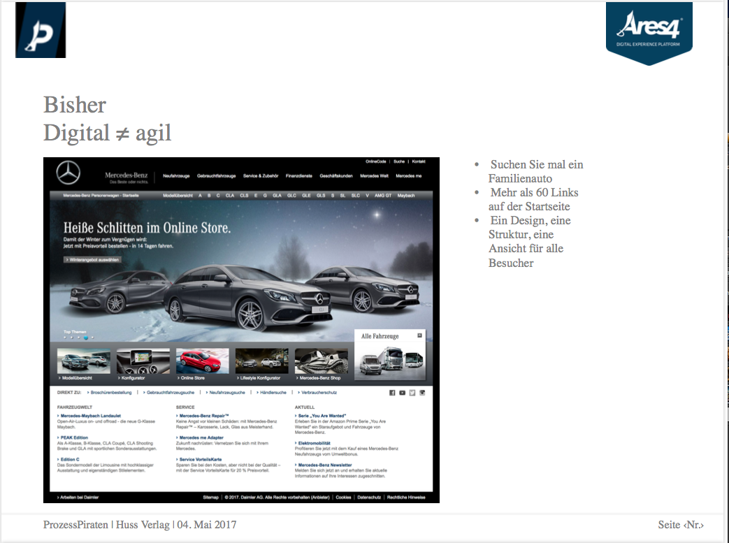Open the Konfigurator thumbnail
729x543 pixels.
click(143, 361)
